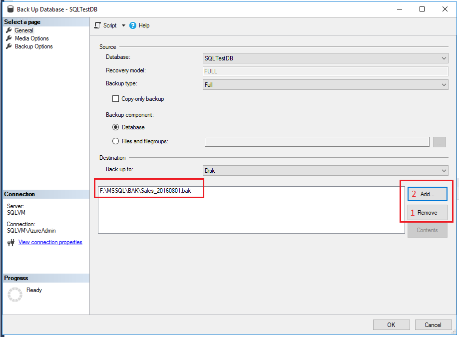Screen dimensions: 459x337
Task: Click the connection properties icon beside the link
Action: [9, 242]
